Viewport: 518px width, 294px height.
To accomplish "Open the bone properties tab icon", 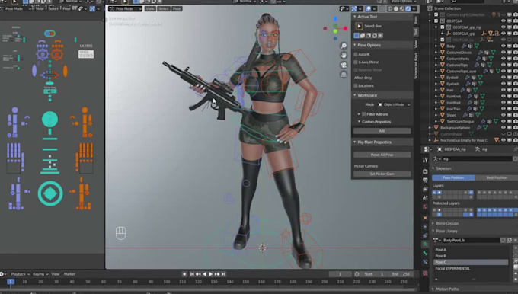I will tap(425, 253).
